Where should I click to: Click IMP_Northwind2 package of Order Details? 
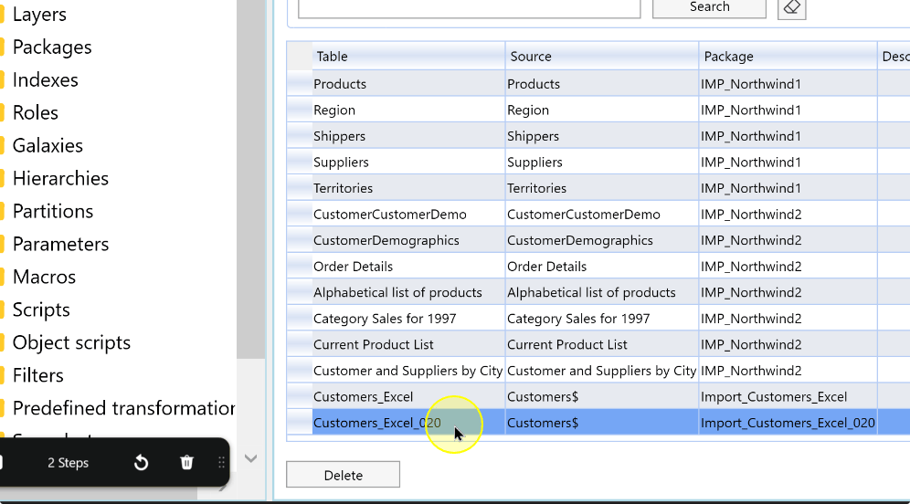[788, 267]
